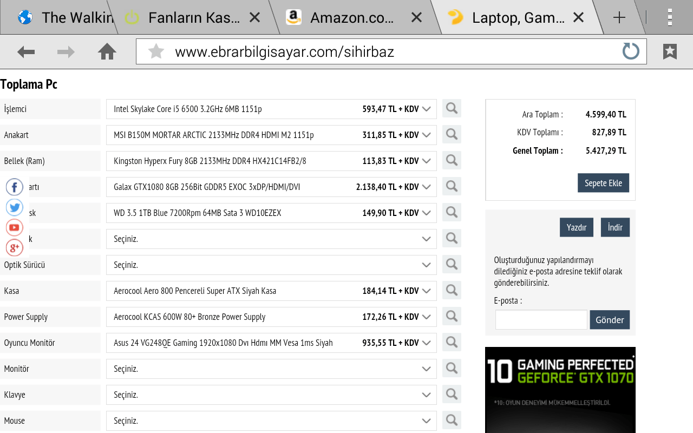Switch to the Fanların Kas... tab

tap(194, 18)
